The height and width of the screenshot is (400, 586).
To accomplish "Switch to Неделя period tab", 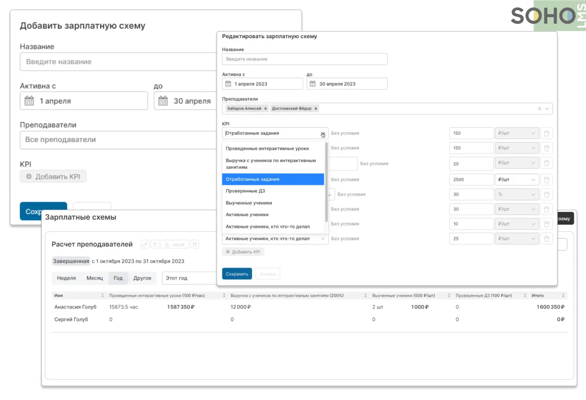I will click(x=66, y=278).
